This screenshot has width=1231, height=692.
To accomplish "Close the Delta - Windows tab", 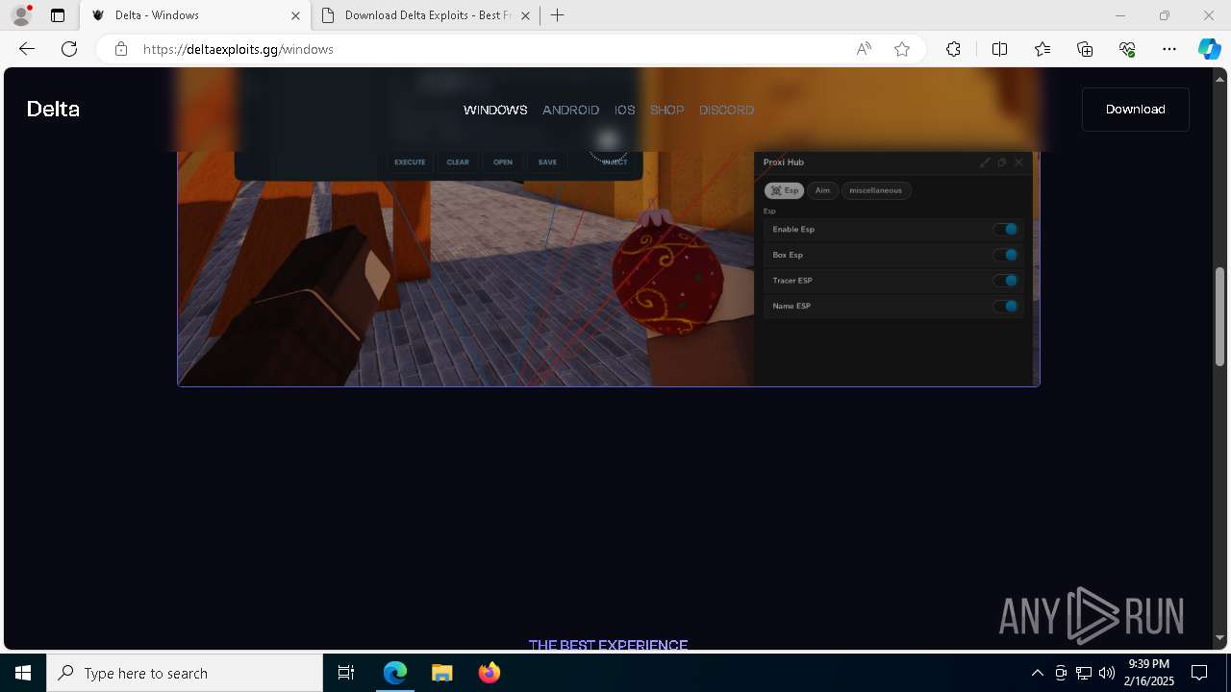I will click(x=295, y=15).
